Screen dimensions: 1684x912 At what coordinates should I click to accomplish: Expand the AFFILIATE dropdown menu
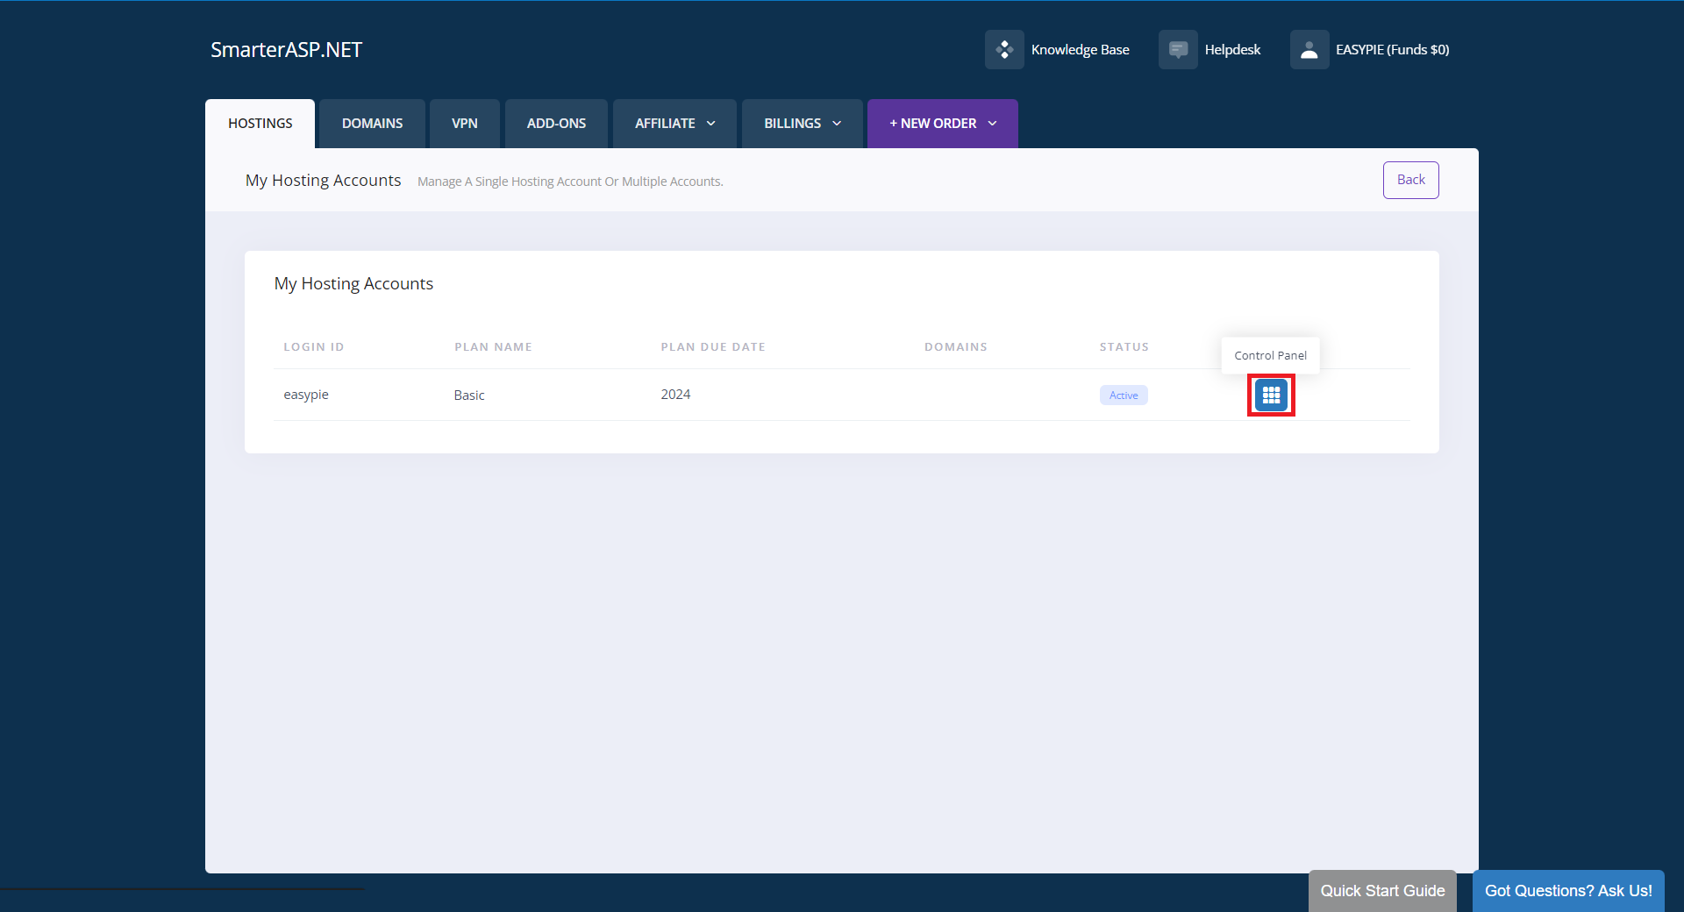(674, 123)
